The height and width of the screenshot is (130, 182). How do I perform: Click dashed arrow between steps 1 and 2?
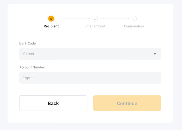(x=75, y=19)
